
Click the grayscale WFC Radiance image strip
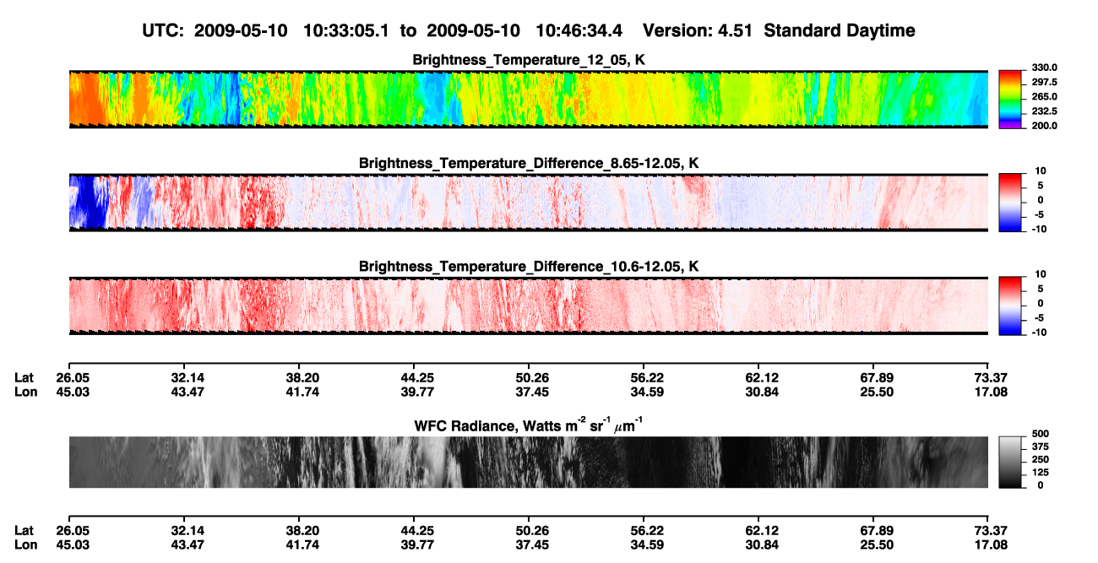528,463
